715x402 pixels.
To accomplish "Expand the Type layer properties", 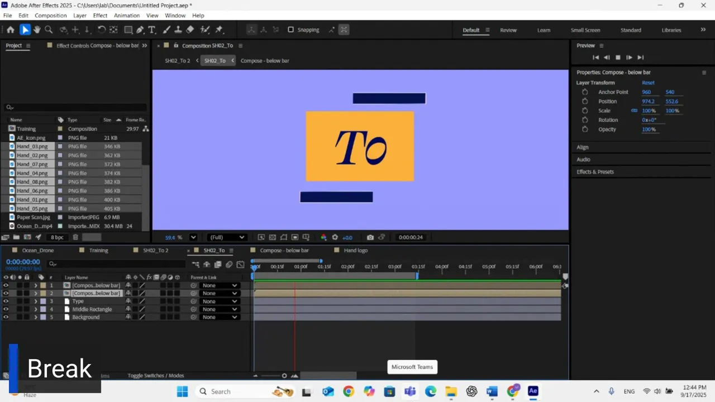I will pyautogui.click(x=36, y=301).
